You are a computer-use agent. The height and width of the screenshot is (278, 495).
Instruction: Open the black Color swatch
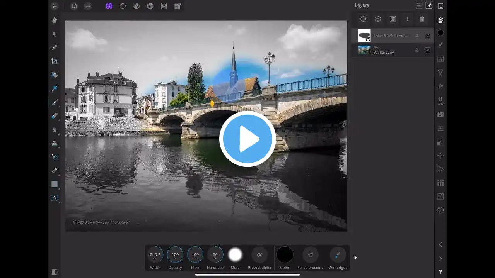(x=285, y=255)
